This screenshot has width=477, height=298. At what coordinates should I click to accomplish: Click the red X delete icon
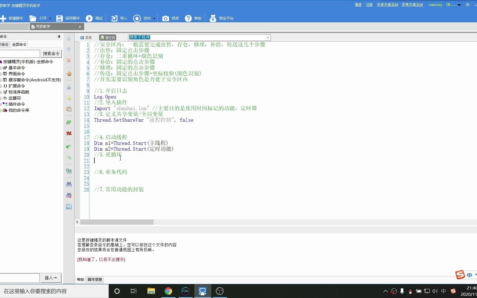[x=69, y=60]
